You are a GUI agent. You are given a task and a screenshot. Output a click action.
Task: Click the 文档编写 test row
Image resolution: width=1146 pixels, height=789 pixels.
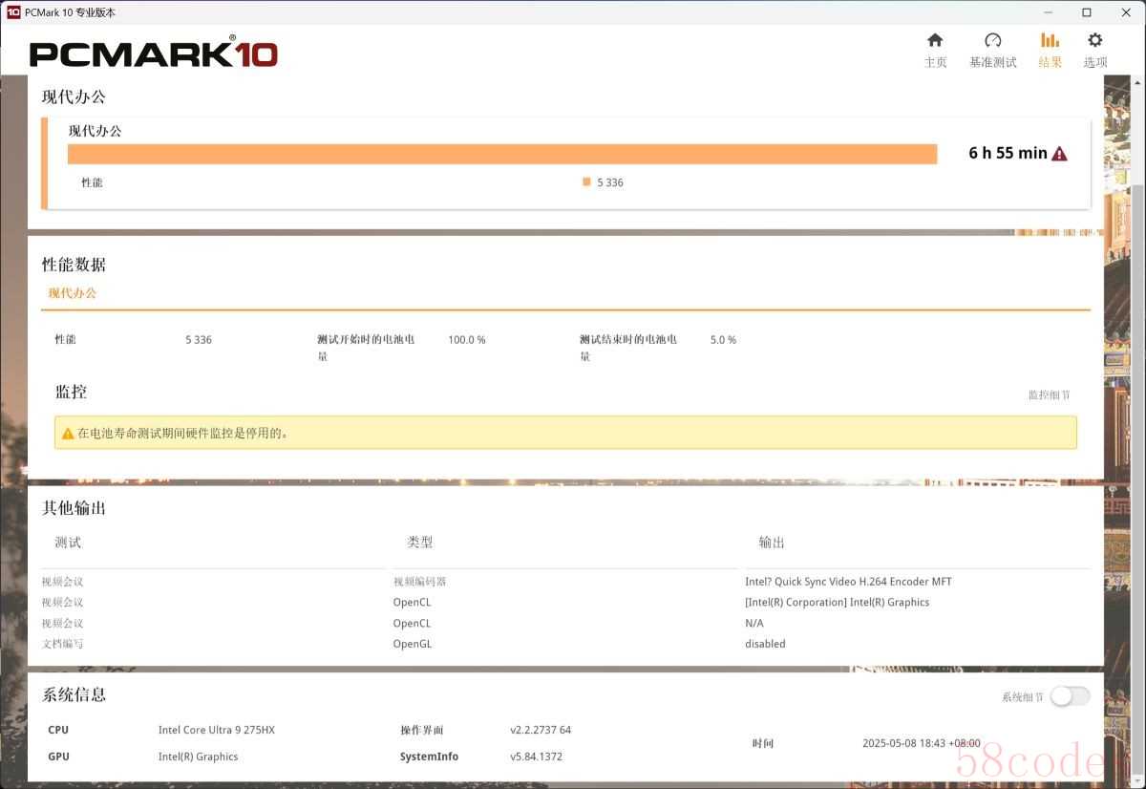click(62, 644)
